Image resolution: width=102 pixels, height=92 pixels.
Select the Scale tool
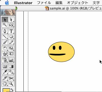(x=11, y=48)
